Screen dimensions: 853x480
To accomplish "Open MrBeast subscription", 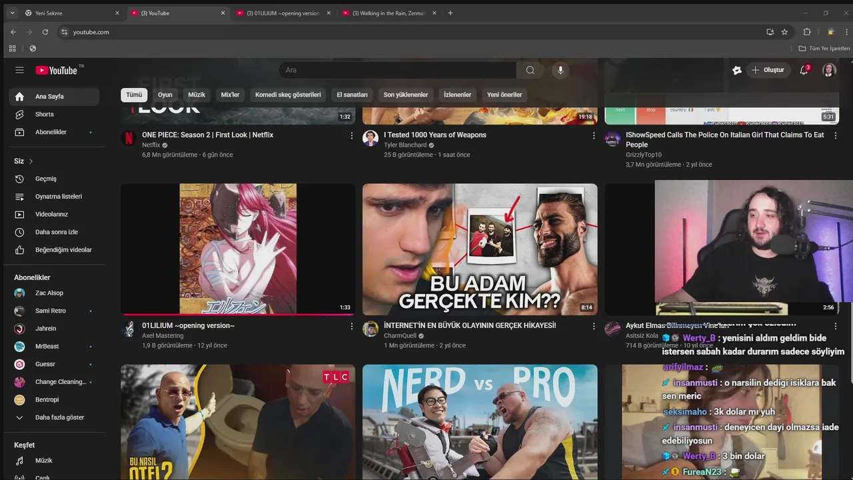I will tap(54, 346).
